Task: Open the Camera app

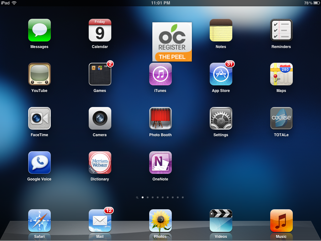Action: 100,118
